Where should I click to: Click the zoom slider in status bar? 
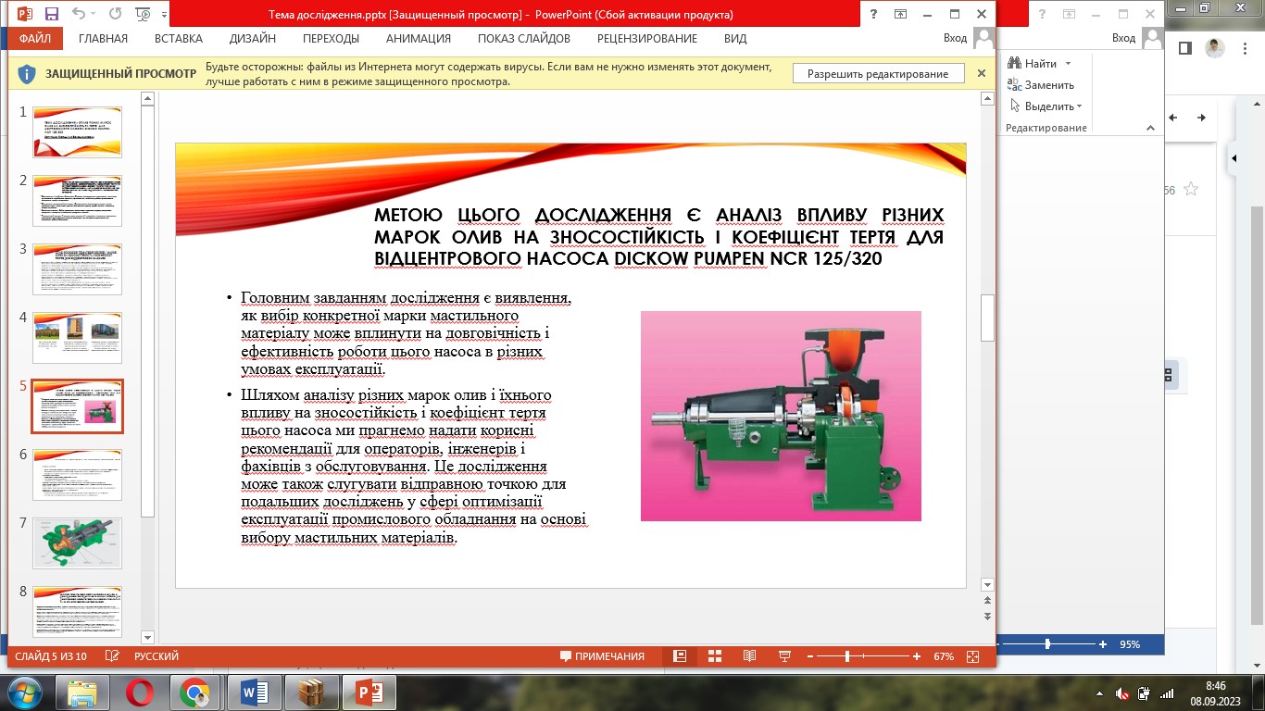847,656
